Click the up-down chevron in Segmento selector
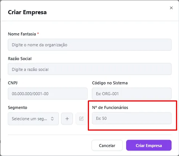 click(52, 119)
